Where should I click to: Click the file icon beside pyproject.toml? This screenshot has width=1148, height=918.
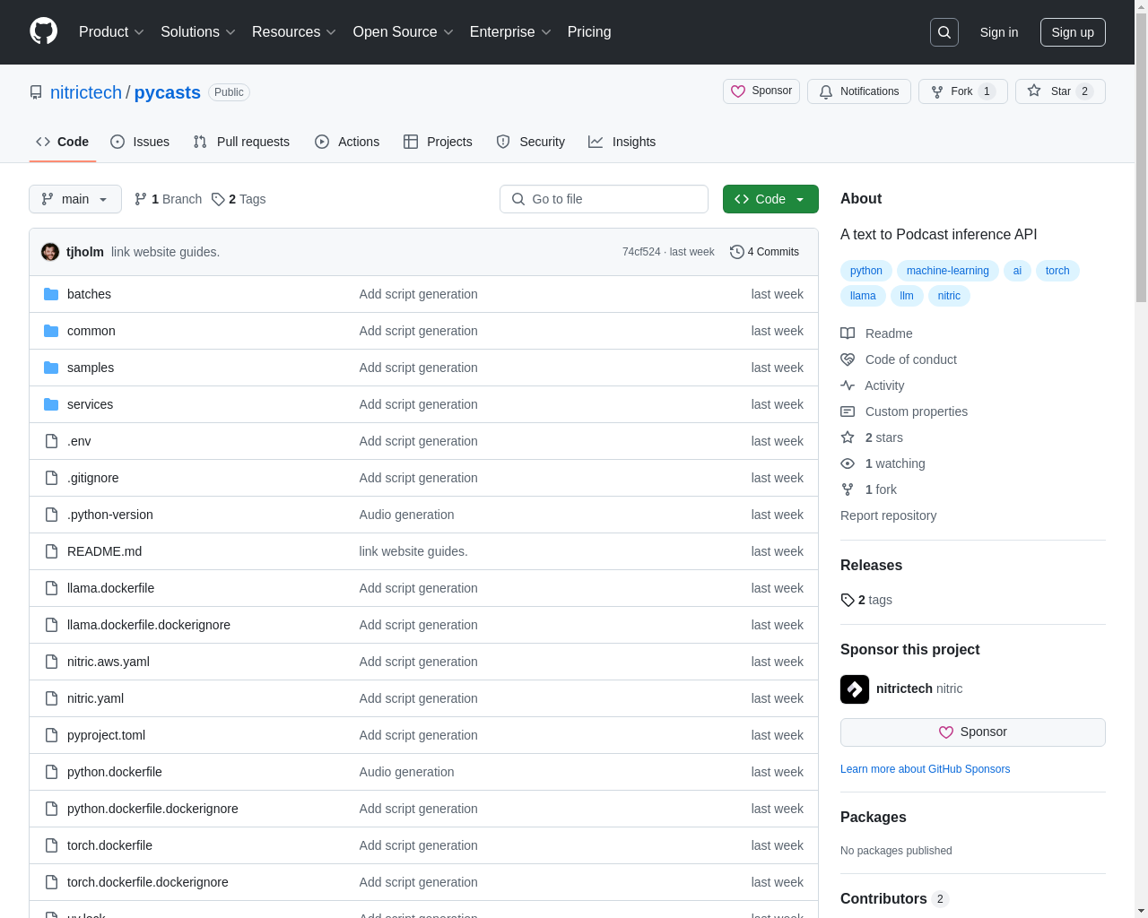coord(51,735)
